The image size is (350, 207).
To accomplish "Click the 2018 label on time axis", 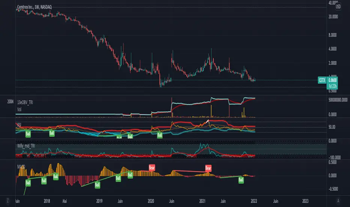I will click(x=47, y=201).
